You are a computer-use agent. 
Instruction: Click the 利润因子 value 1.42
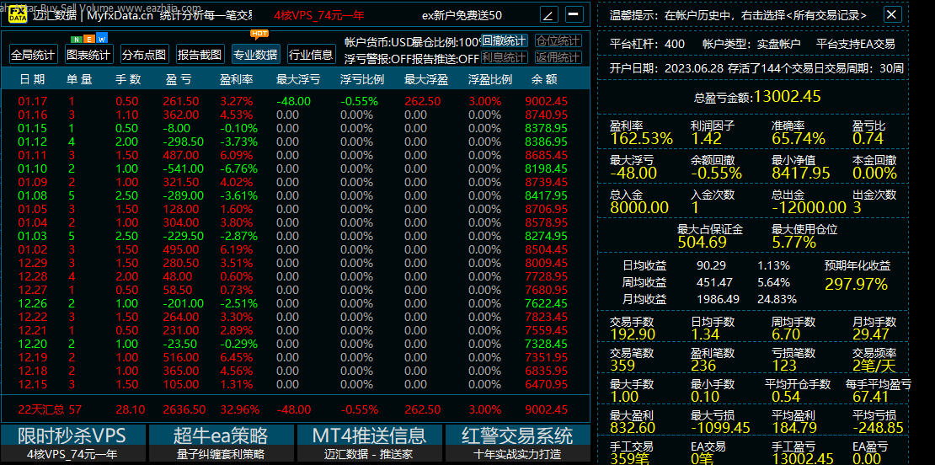click(707, 139)
